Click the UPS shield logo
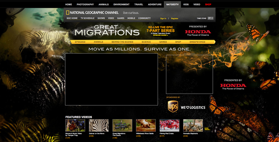The width and height of the screenshot is (279, 142). [173, 106]
